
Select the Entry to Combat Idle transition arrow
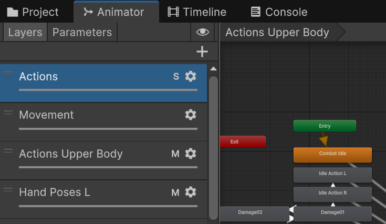click(x=324, y=140)
